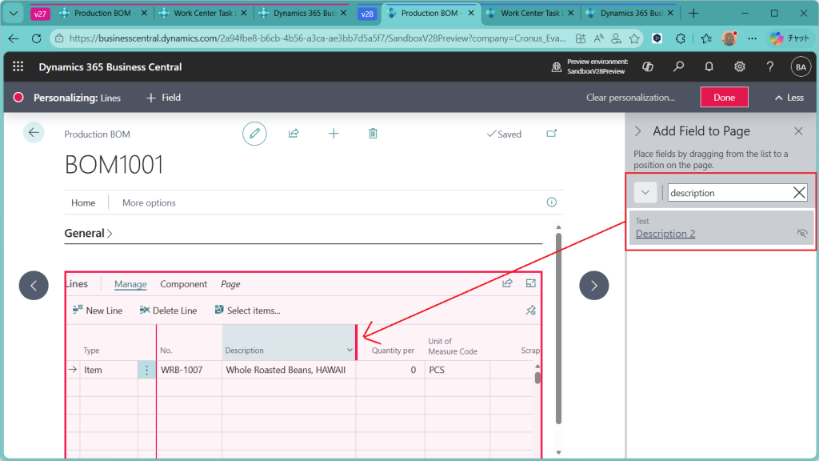Open the Description column header dropdown
819x461 pixels.
click(x=350, y=351)
